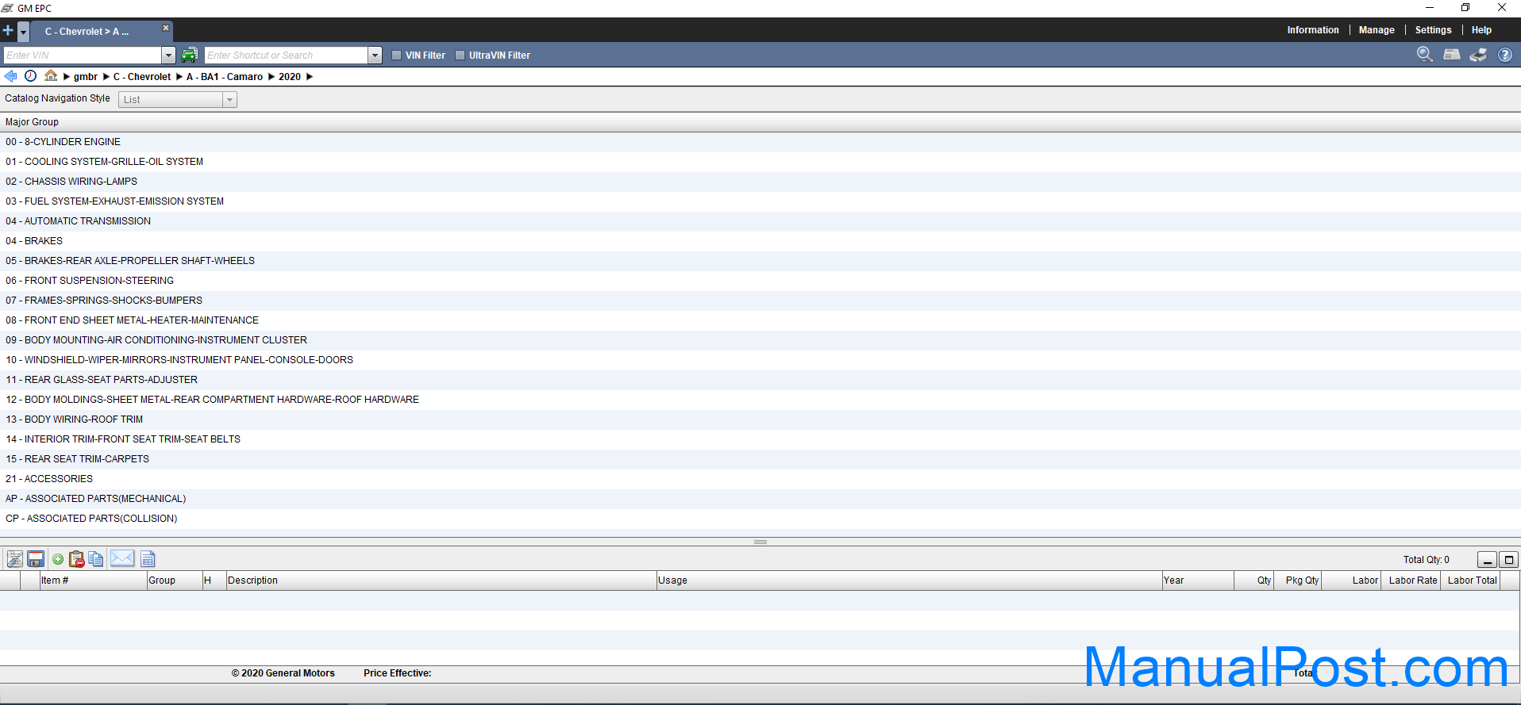
Task: Click the green car vehicle lookup icon
Action: pos(189,55)
